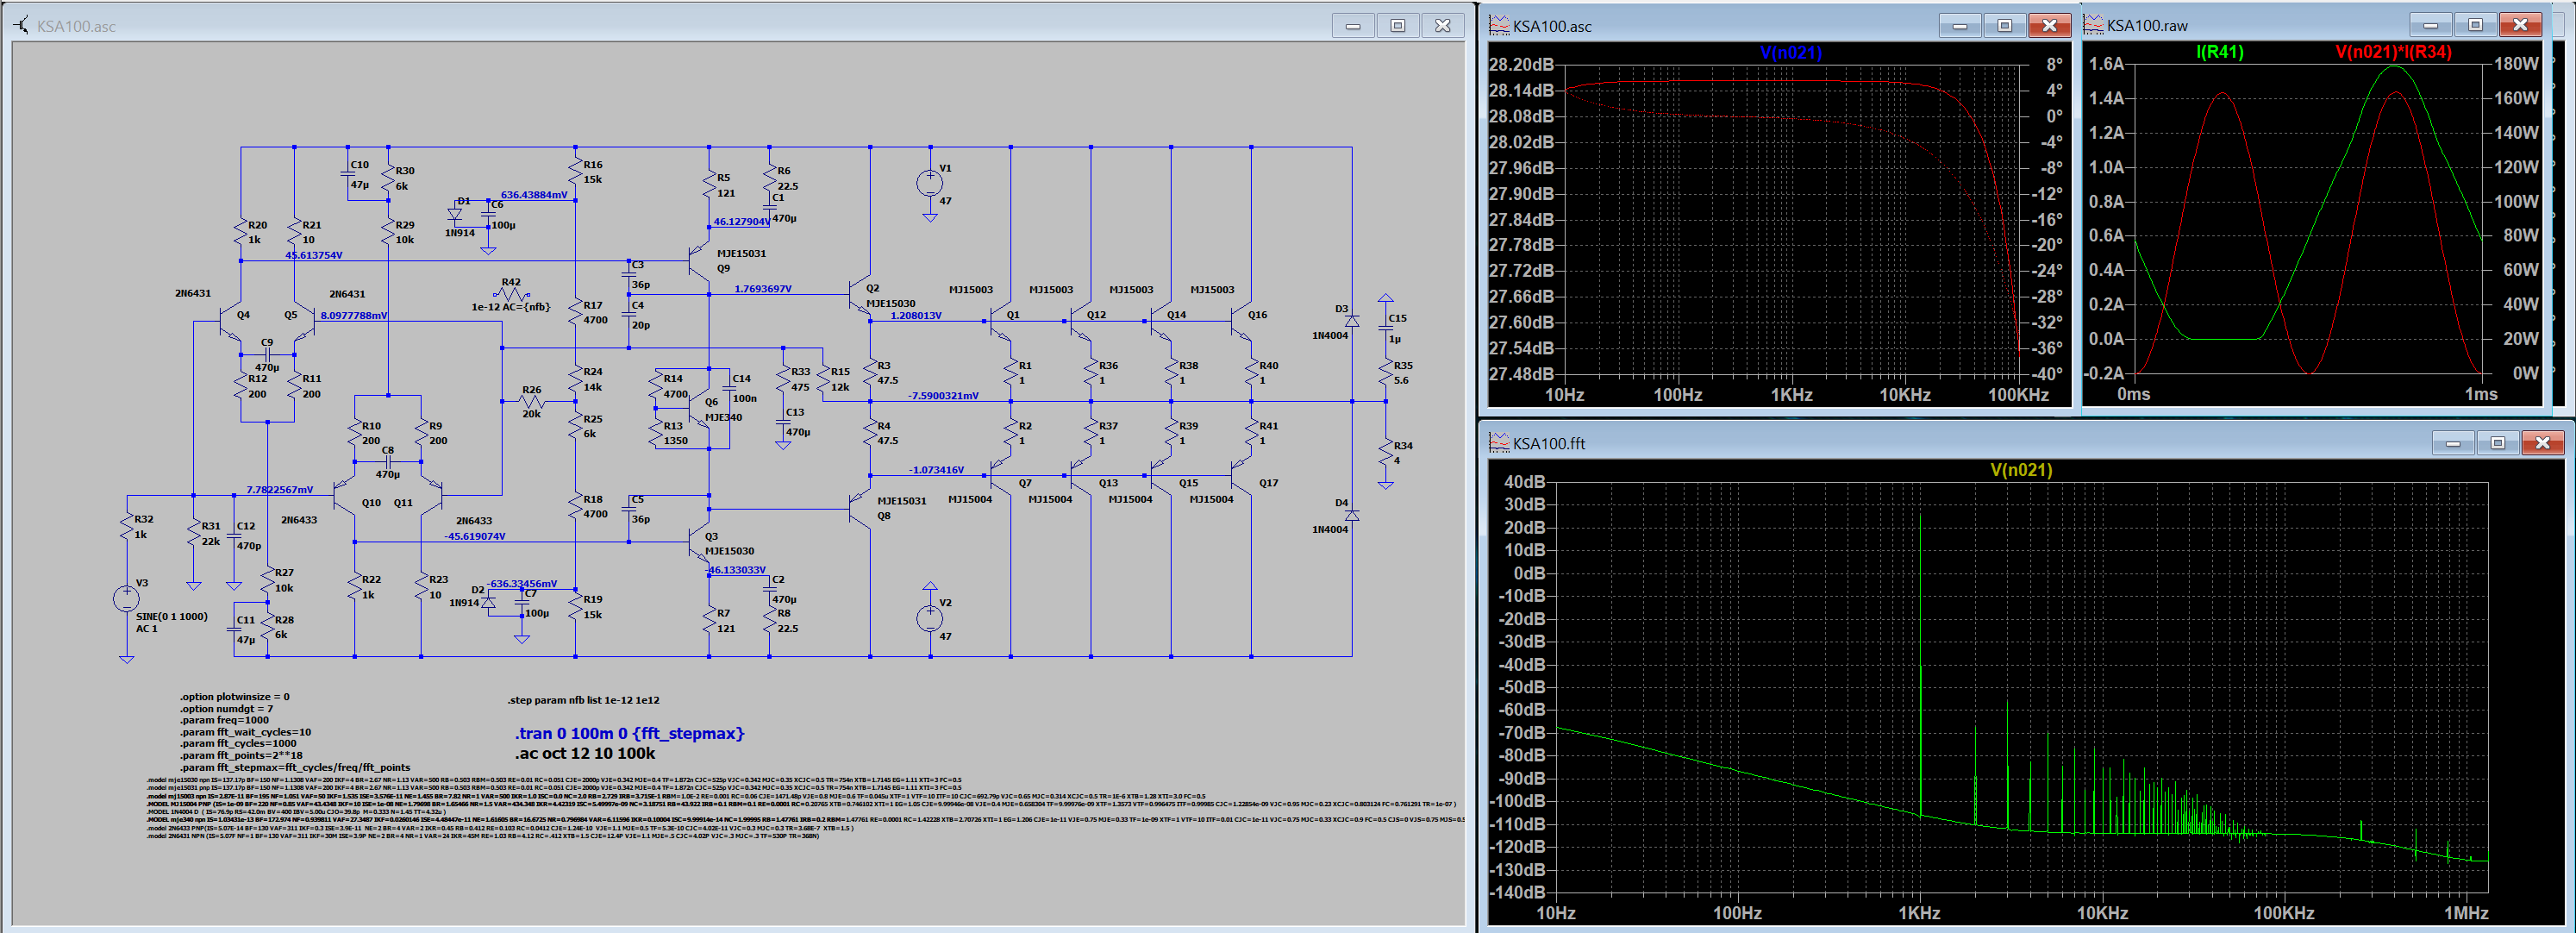
Task: Select the Q3 MJE15030 transistor symbol
Action: pyautogui.click(x=698, y=542)
